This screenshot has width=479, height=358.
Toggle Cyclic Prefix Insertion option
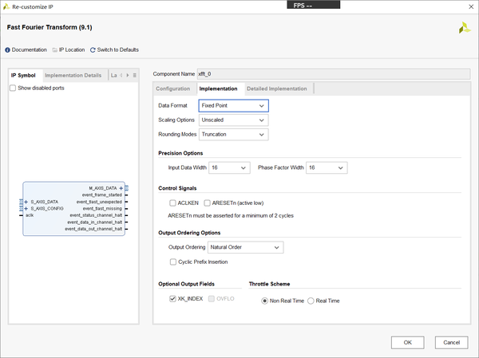[172, 262]
